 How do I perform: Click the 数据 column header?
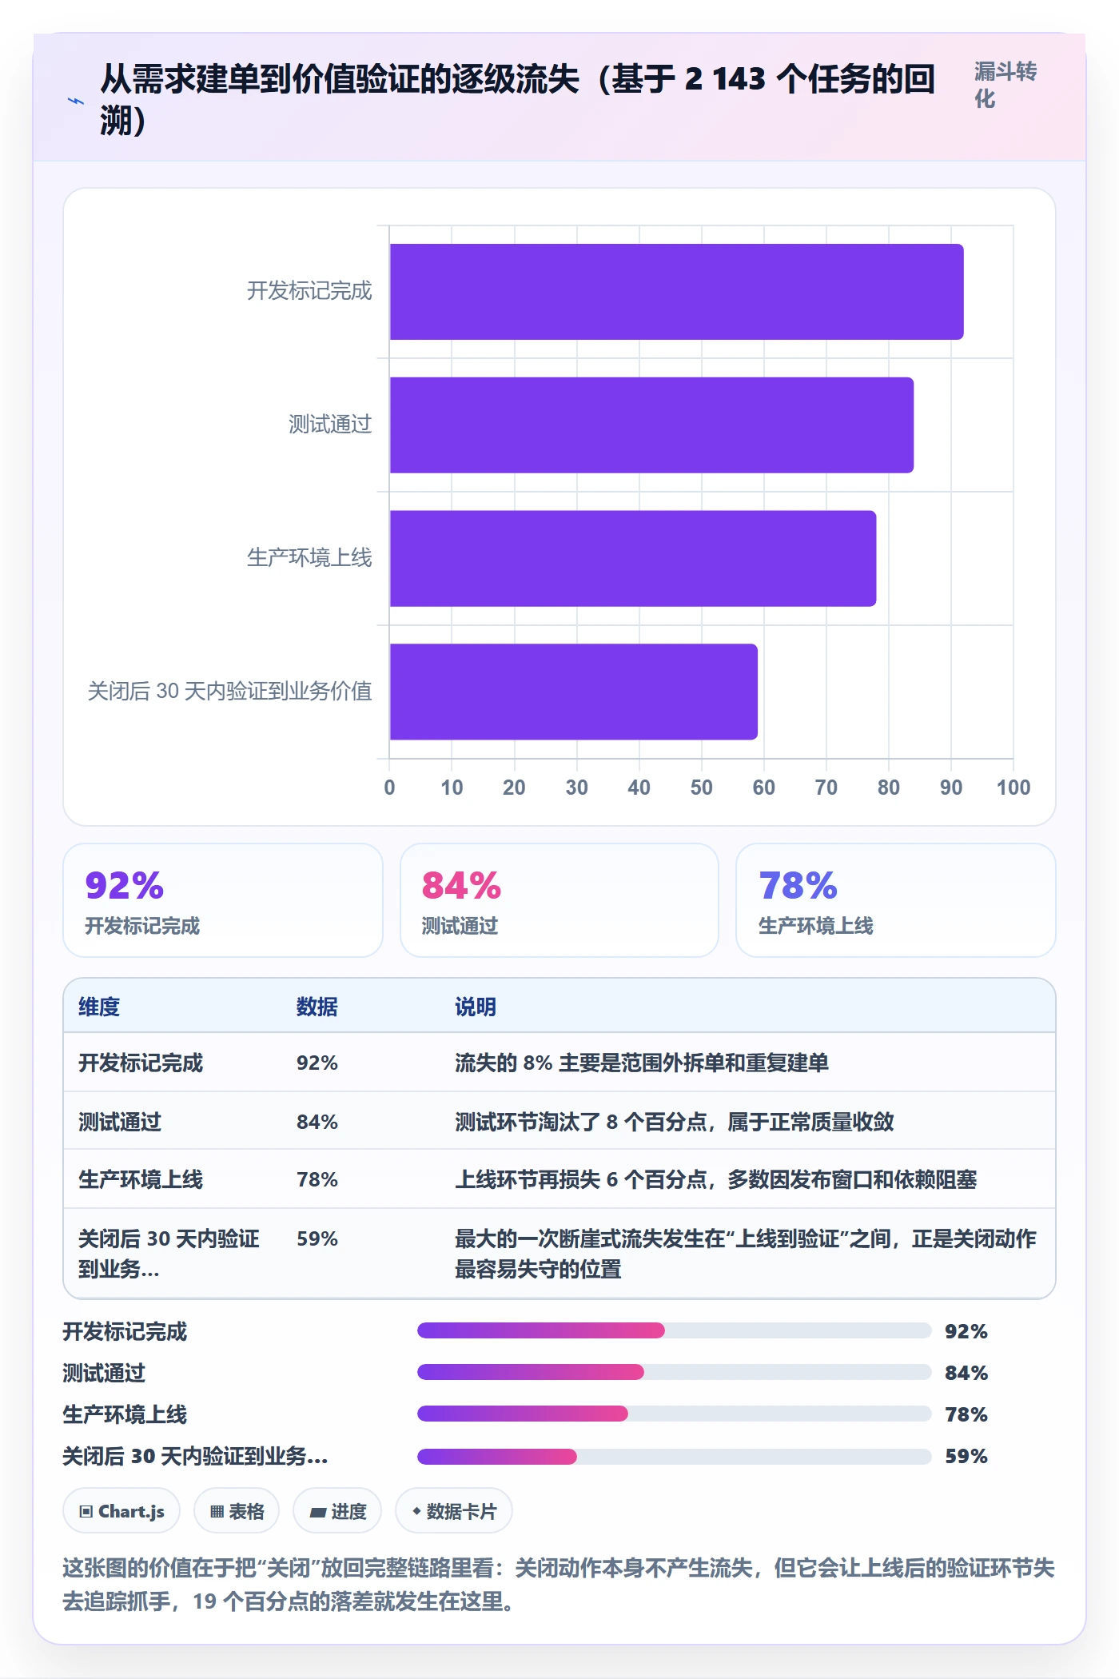[x=317, y=1007]
